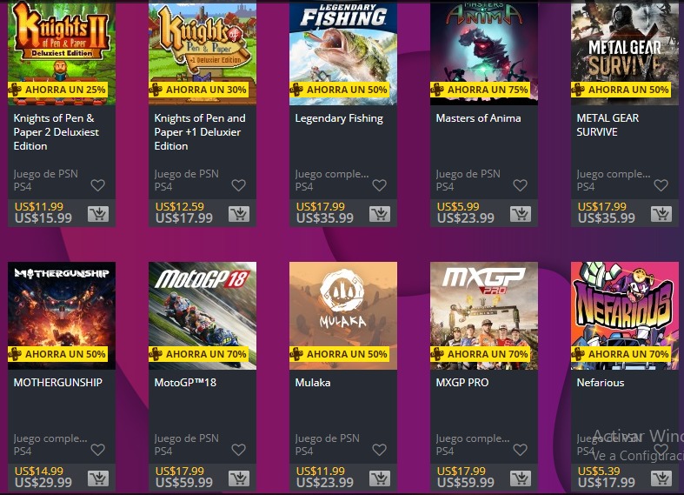
Task: Add MotoGP 18 to cart
Action: coord(239,478)
